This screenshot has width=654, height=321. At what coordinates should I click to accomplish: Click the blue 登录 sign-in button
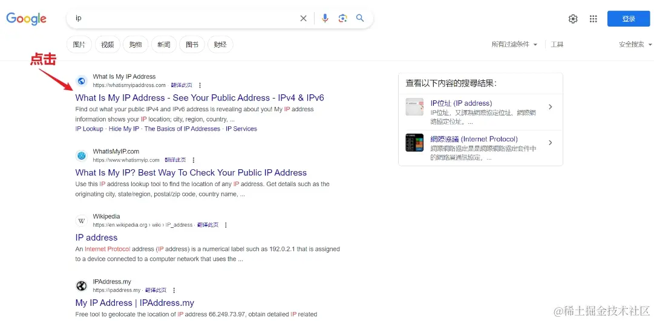point(629,19)
